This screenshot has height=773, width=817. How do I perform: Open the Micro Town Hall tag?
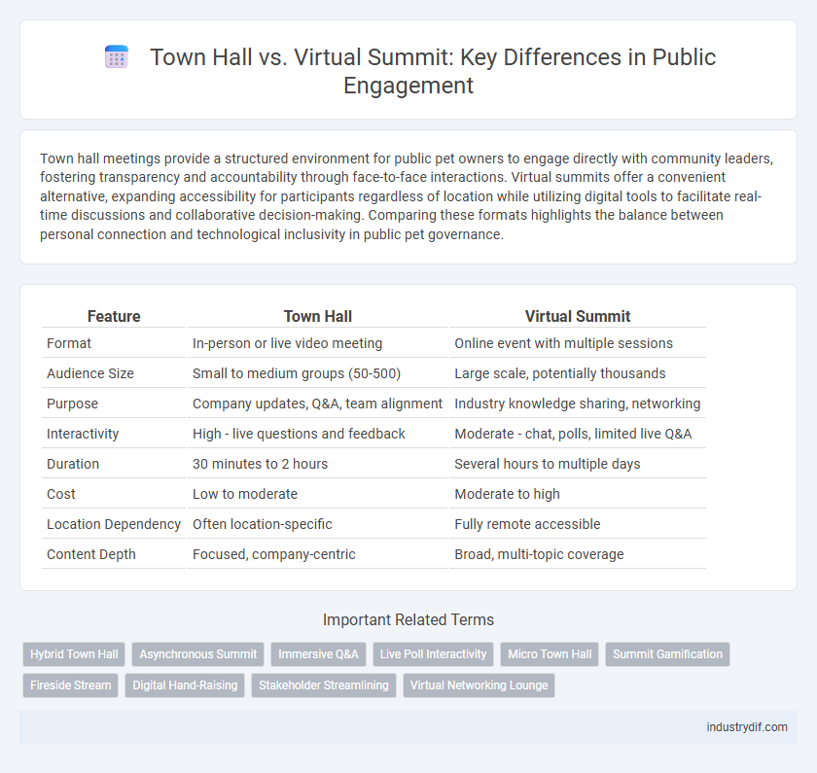550,654
